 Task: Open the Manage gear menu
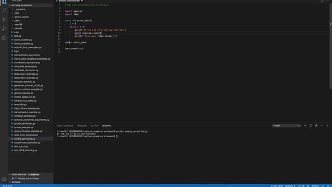tap(4, 179)
